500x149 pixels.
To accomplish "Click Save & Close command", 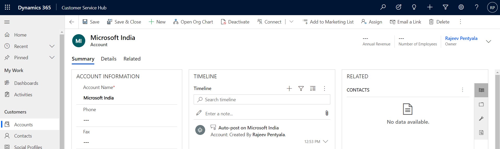I will [x=124, y=22].
